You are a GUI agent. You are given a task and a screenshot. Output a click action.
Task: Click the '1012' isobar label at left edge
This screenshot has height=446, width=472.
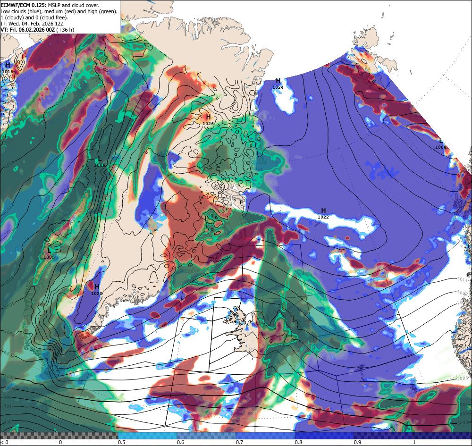9,207
